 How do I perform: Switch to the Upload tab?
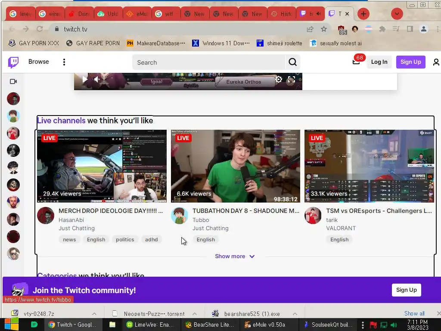point(108,14)
